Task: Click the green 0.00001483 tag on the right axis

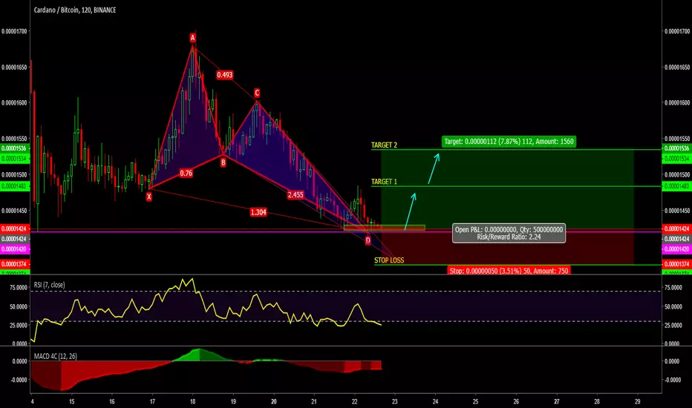Action: click(x=677, y=187)
